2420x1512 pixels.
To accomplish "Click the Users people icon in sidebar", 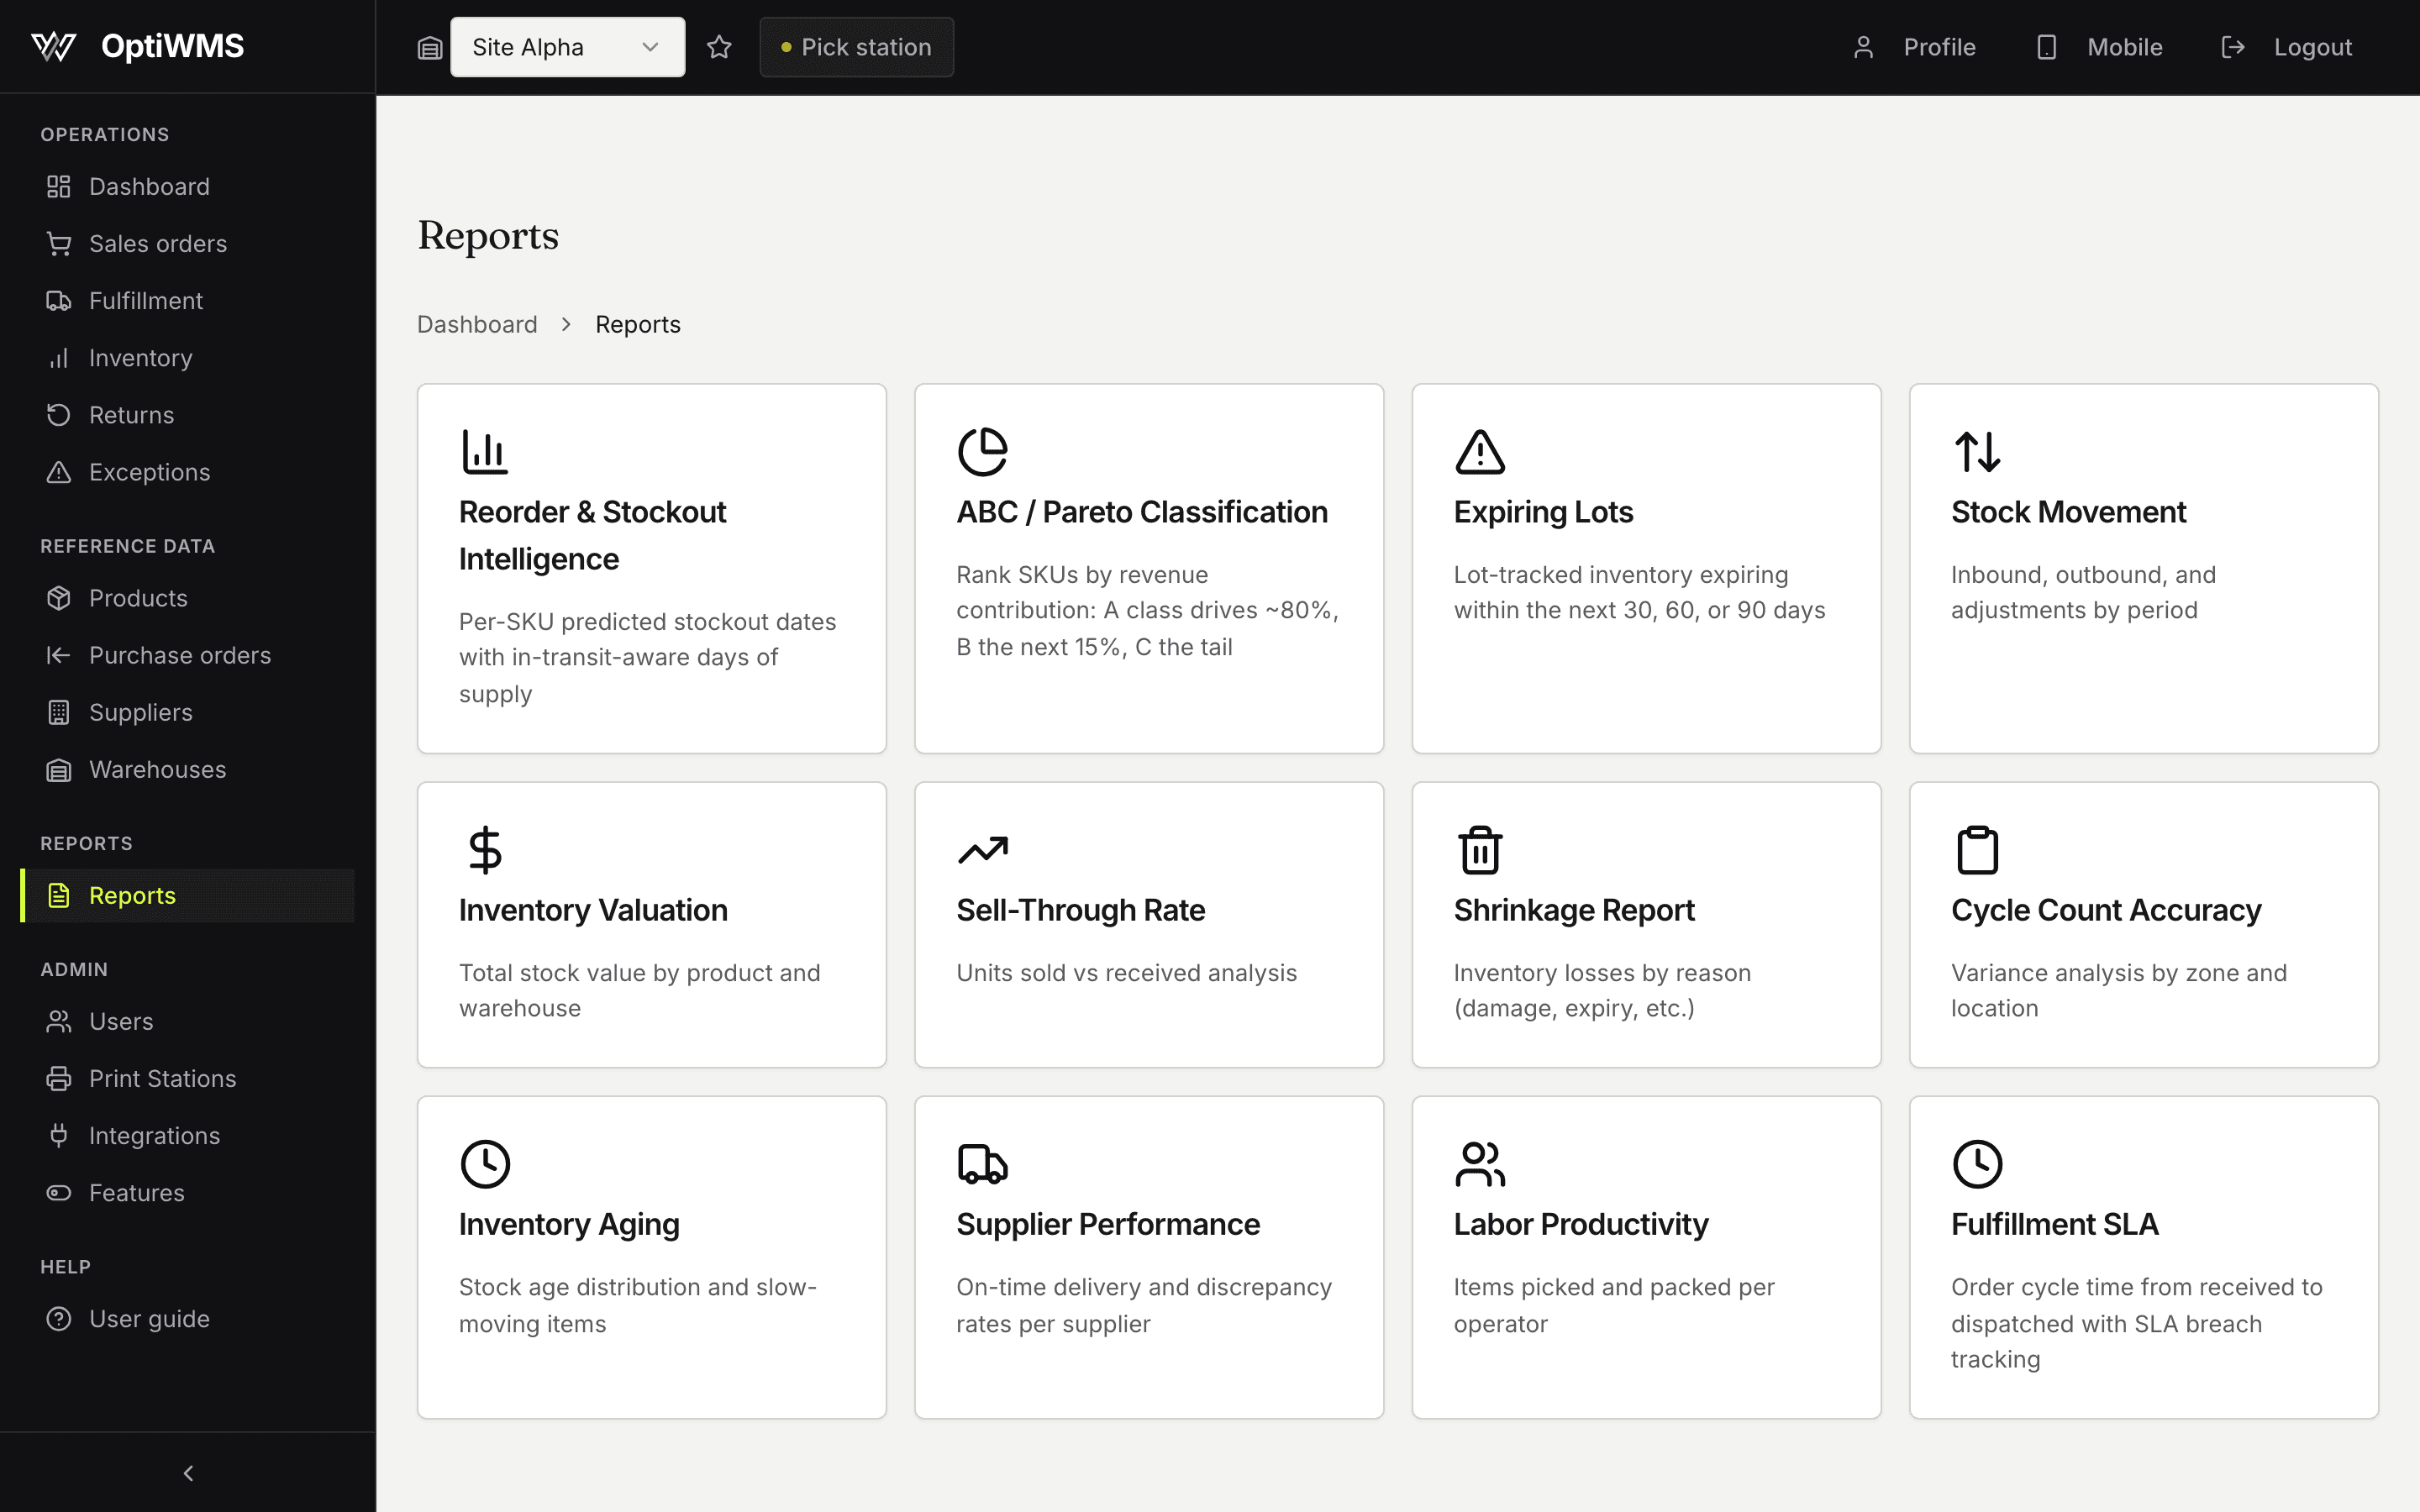I will point(59,1021).
